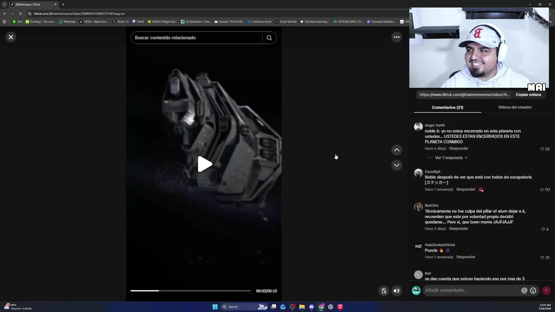This screenshot has height=312, width=555.
Task: Mute the video with speaker icon
Action: [x=396, y=291]
